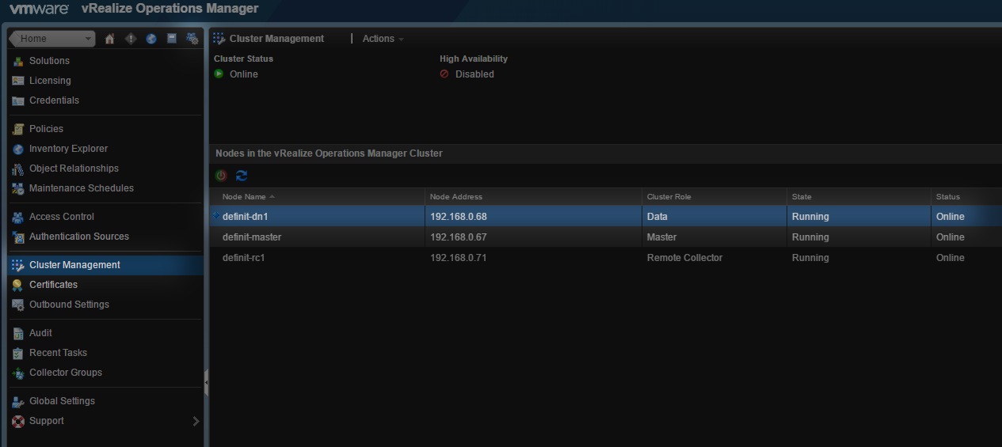The height and width of the screenshot is (447, 1002).
Task: Sort by Node Name column header
Action: (317, 196)
